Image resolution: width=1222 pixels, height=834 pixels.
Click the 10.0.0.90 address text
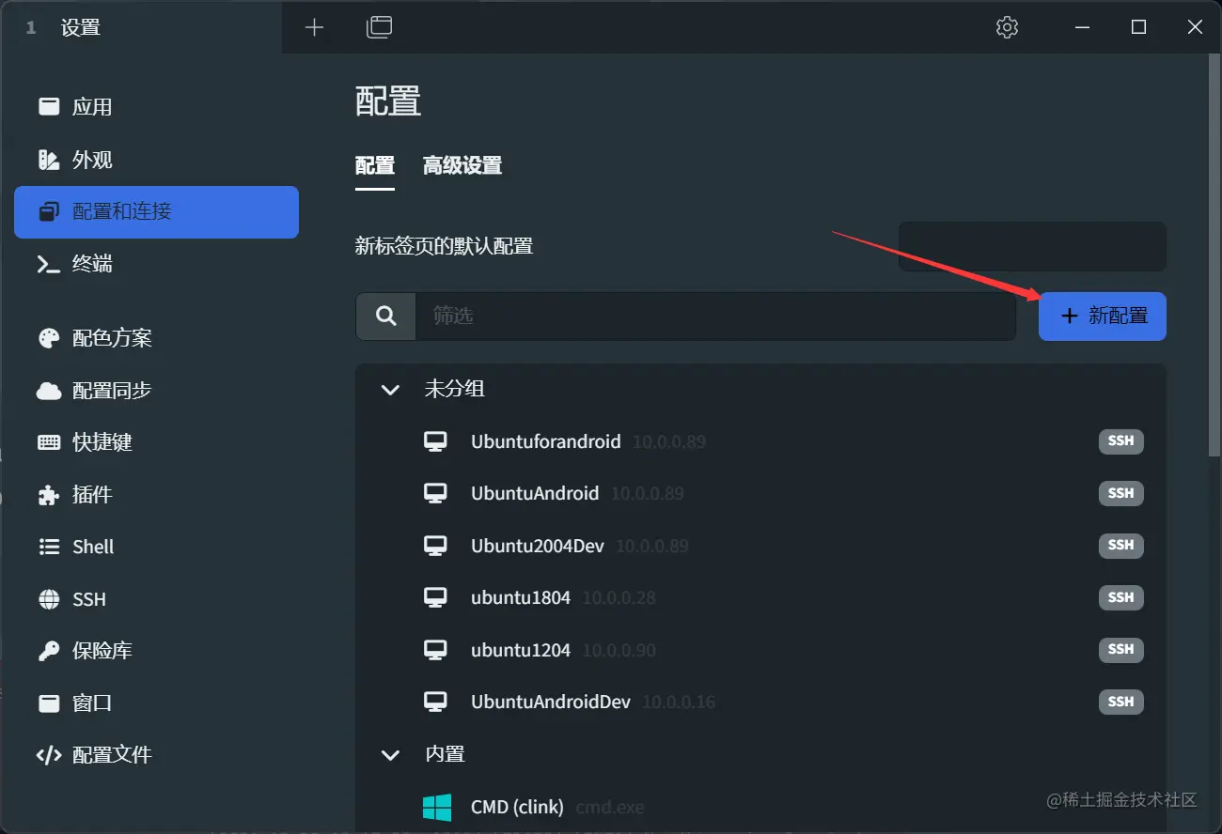[619, 650]
